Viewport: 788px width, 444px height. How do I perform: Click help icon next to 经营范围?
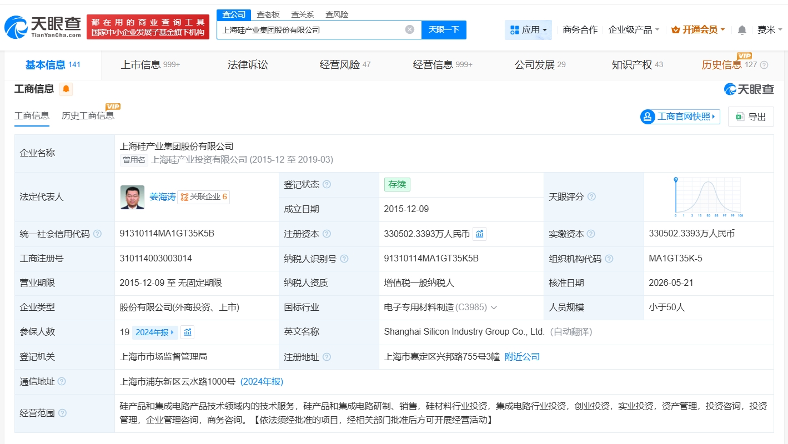(x=62, y=413)
